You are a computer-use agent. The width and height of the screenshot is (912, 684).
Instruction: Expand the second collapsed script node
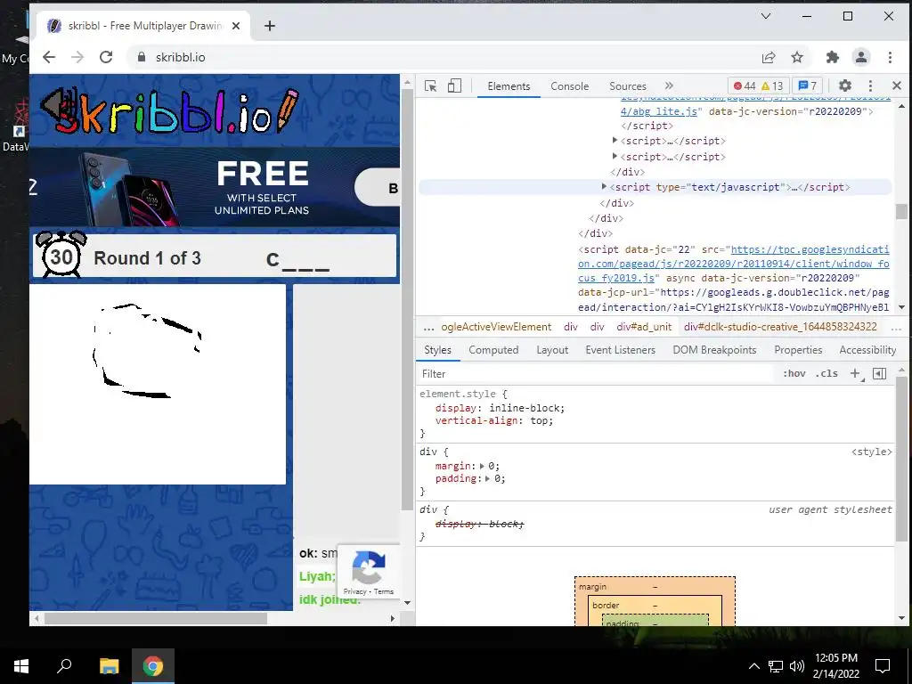615,157
